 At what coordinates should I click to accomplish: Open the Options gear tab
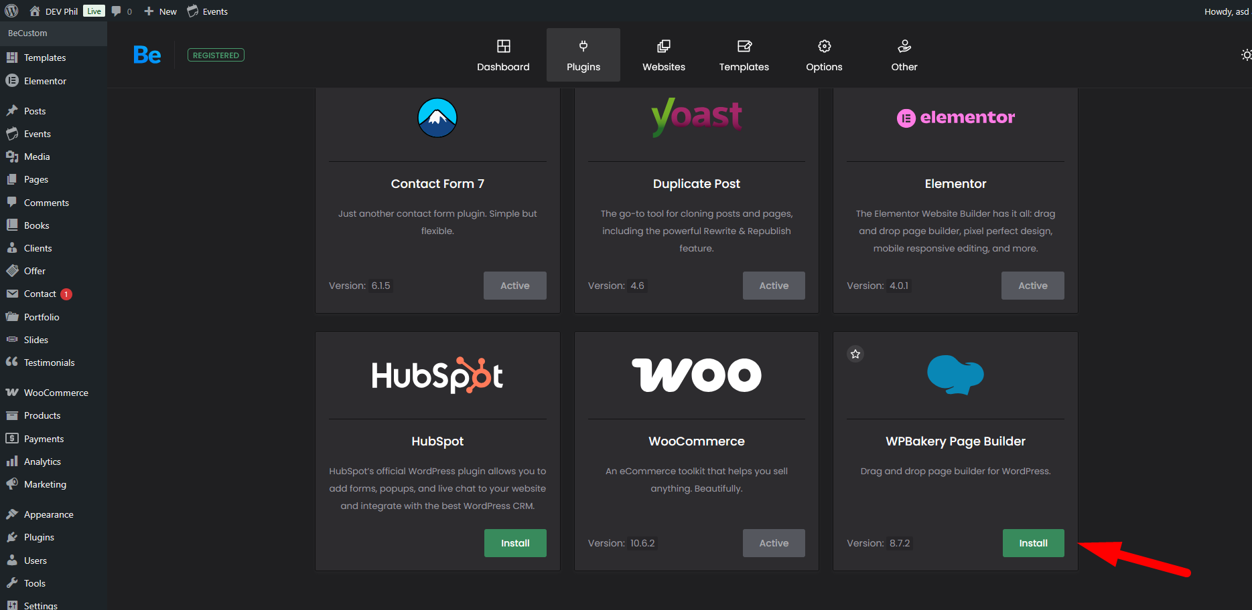(x=824, y=55)
